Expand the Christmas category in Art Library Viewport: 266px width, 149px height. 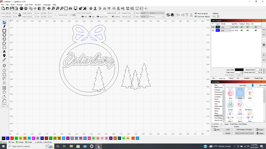point(218,92)
